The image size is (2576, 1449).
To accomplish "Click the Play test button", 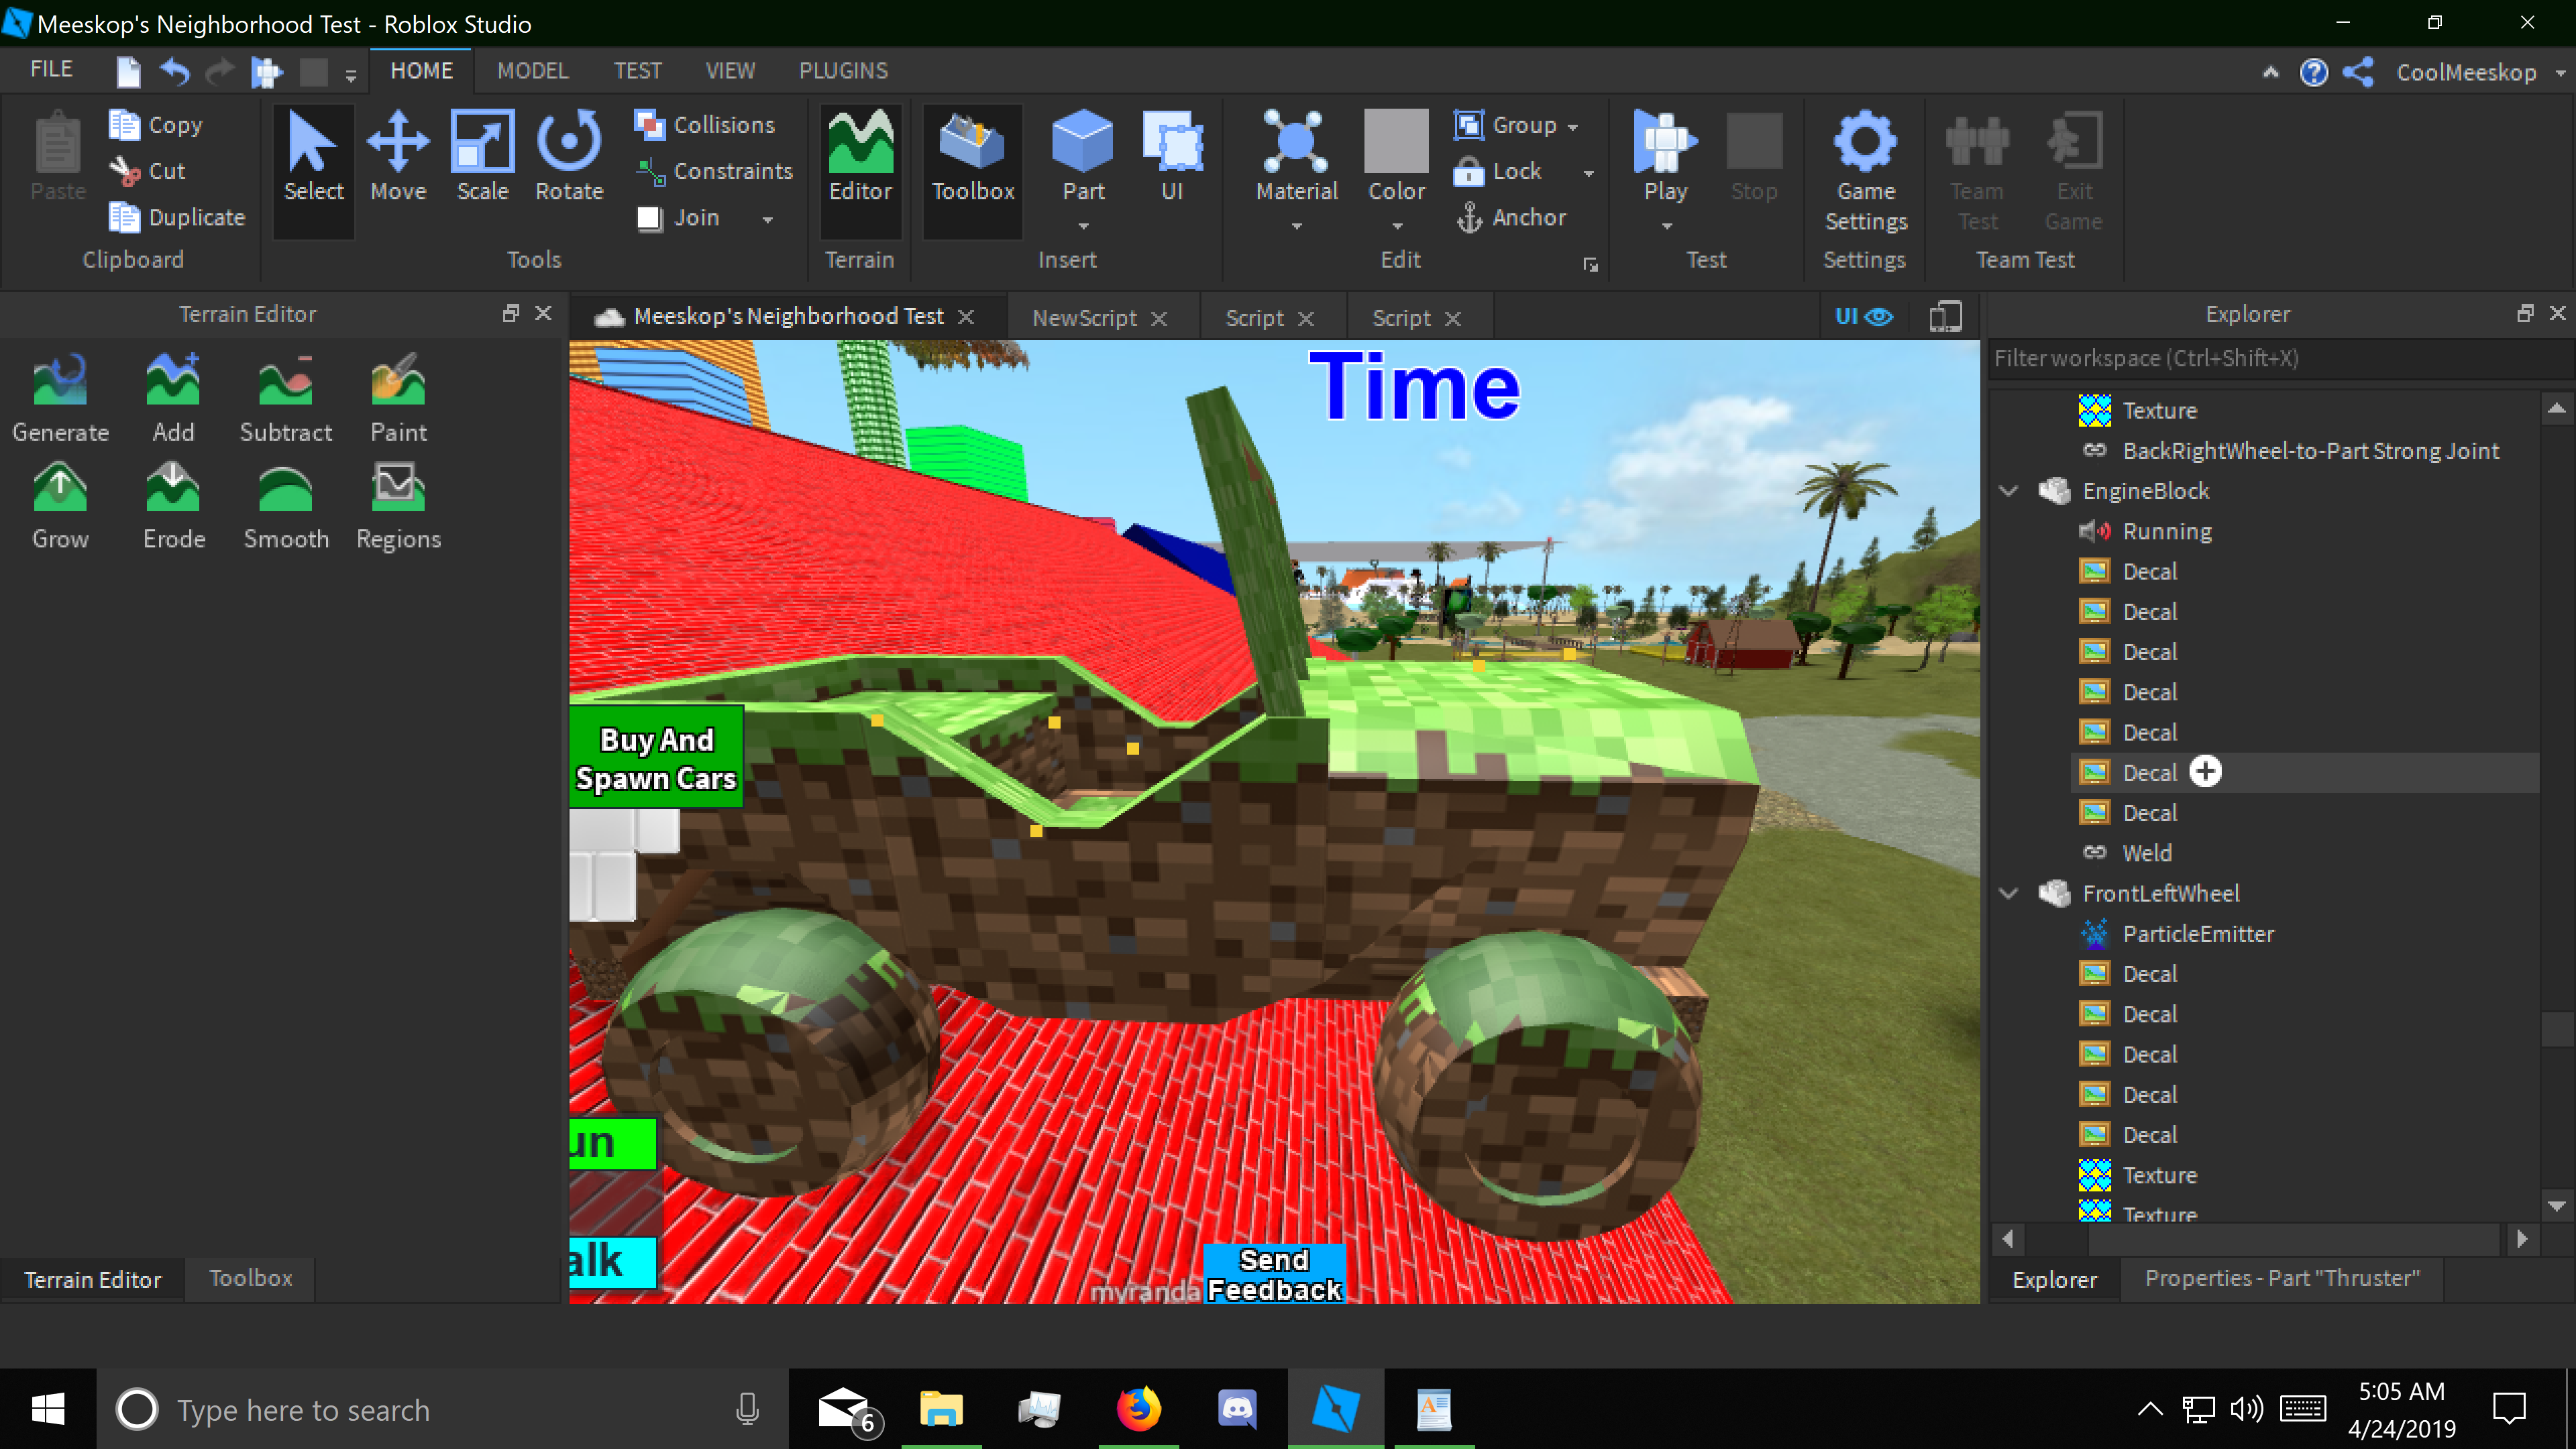I will [1665, 156].
